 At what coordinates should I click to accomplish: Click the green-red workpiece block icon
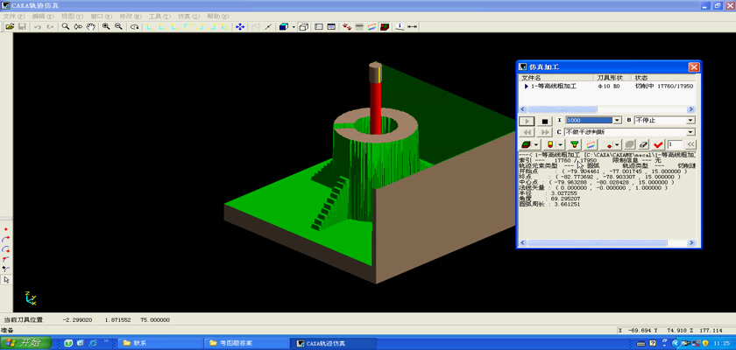point(526,144)
